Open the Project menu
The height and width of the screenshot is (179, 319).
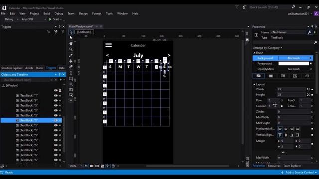(34, 14)
